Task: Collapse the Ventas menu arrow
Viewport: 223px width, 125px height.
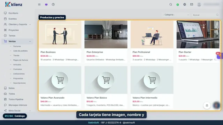Action: [30, 41]
